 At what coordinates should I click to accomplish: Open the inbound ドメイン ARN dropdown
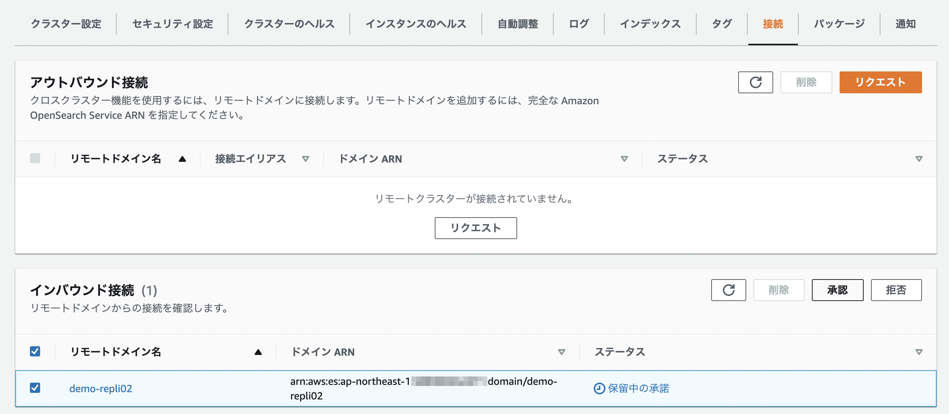pos(561,352)
